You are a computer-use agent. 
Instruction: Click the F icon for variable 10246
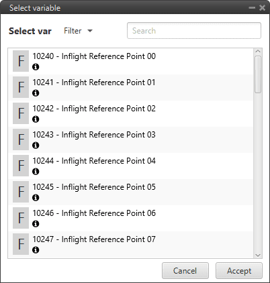click(21, 218)
